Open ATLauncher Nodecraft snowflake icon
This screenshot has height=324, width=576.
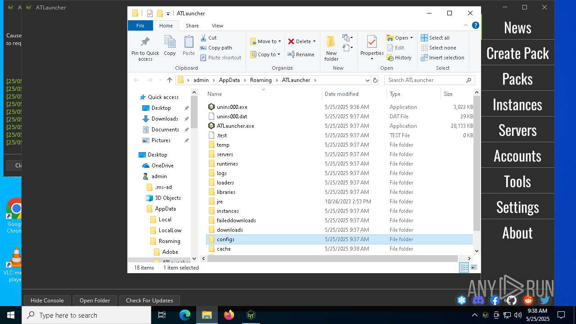click(462, 300)
